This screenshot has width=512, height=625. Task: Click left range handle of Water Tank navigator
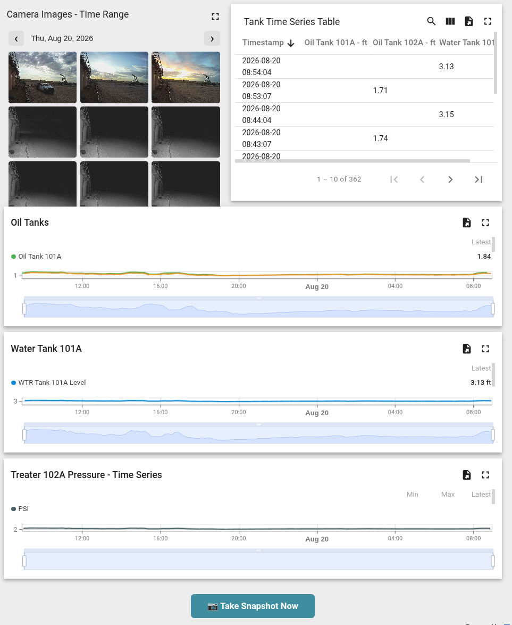[24, 435]
